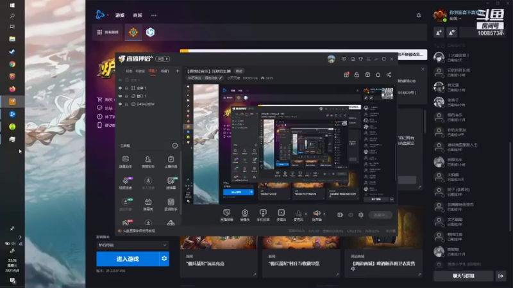Toggle lock on the G49mjXBW source
513x288 pixels.
[126, 104]
